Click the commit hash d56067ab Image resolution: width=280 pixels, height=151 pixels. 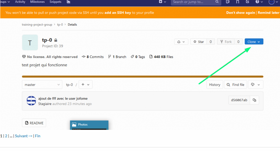(x=239, y=100)
